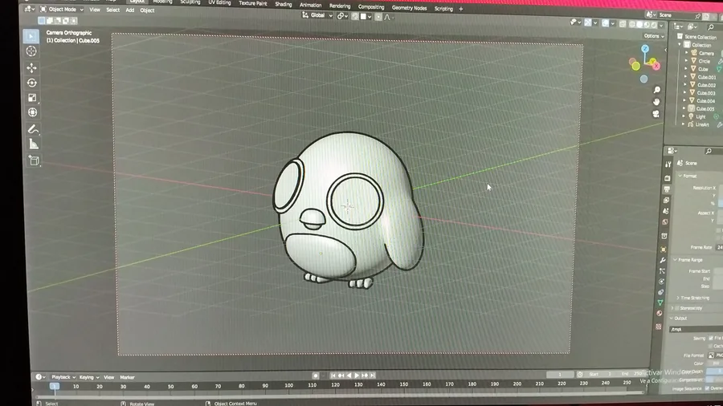Open the Object Data properties tab
Image resolution: width=723 pixels, height=406 pixels.
click(660, 302)
